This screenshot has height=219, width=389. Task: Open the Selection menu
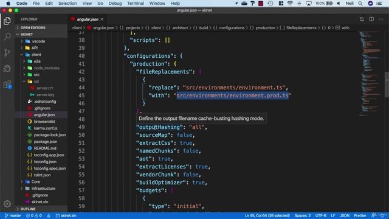pyautogui.click(x=67, y=3)
